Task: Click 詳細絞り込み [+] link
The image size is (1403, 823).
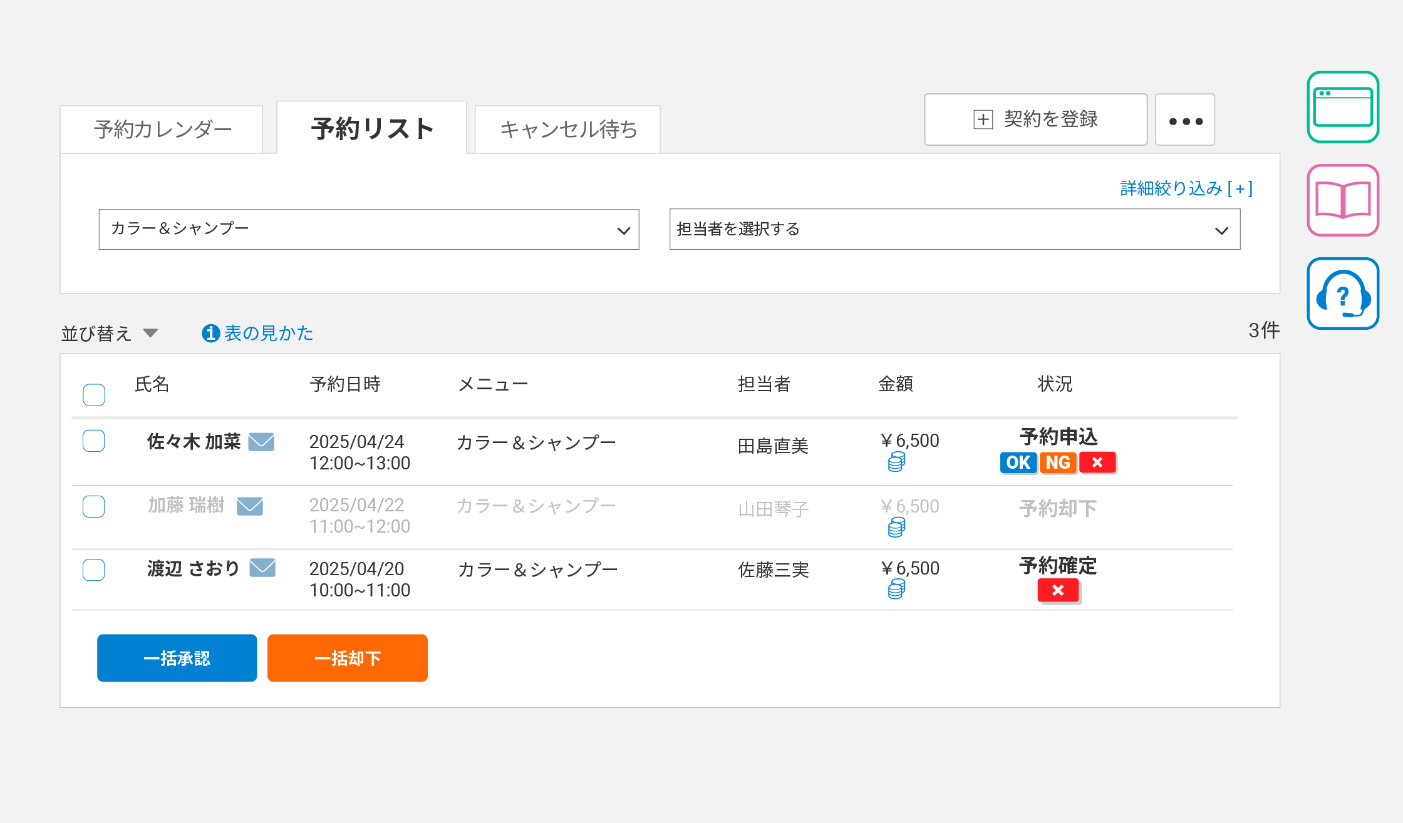Action: (1186, 188)
